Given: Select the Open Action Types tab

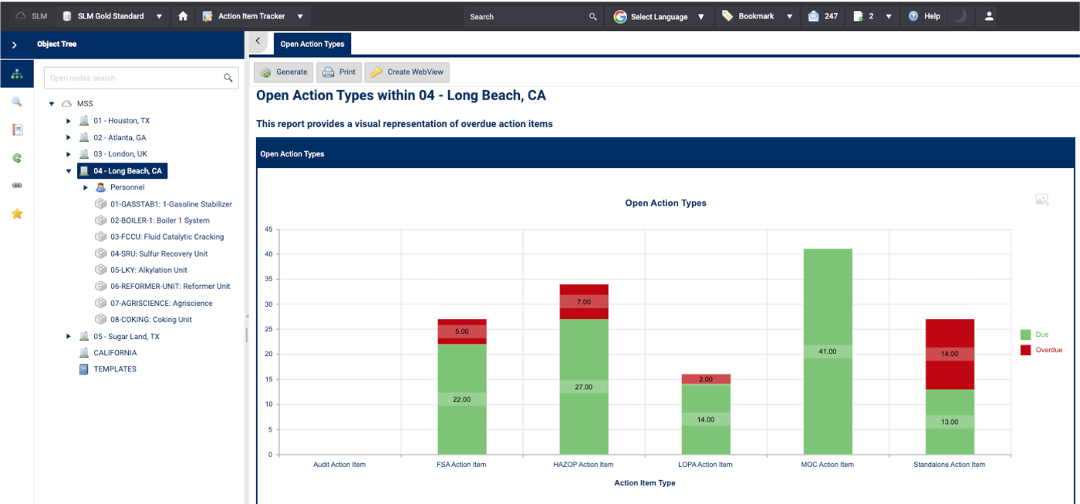Looking at the screenshot, I should click(x=312, y=44).
